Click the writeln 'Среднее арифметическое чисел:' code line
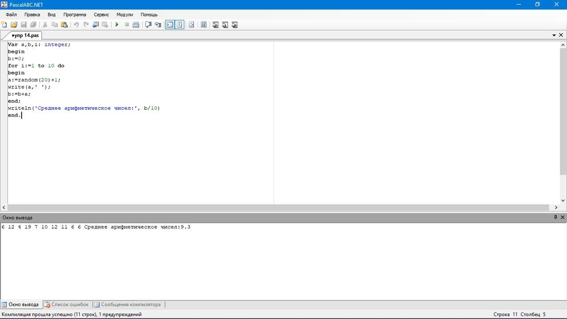Screen dimensions: 567x319 (x=84, y=108)
